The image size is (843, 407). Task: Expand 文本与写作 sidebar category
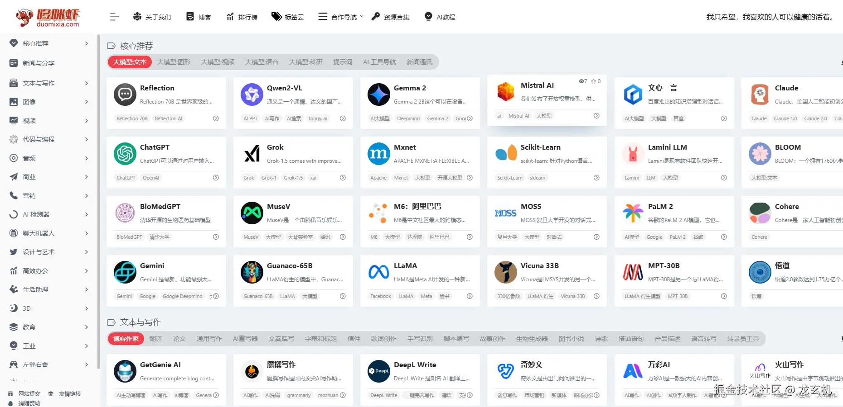(x=49, y=83)
